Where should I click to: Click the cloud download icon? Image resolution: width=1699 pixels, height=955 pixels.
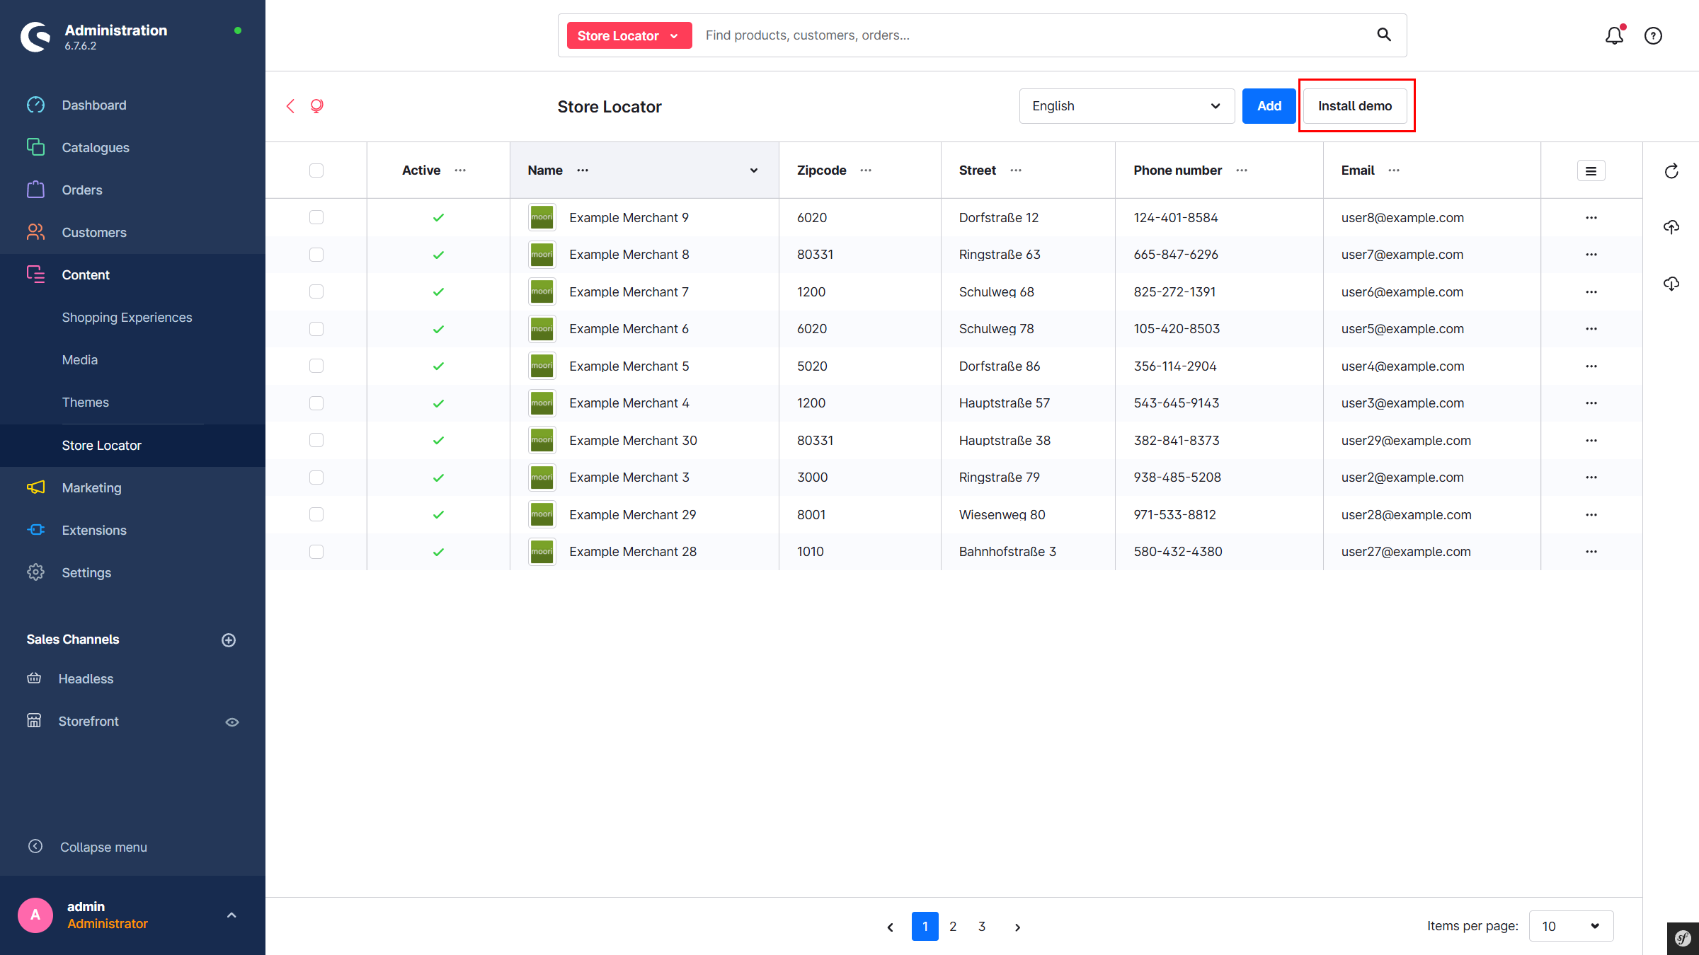pyautogui.click(x=1671, y=284)
